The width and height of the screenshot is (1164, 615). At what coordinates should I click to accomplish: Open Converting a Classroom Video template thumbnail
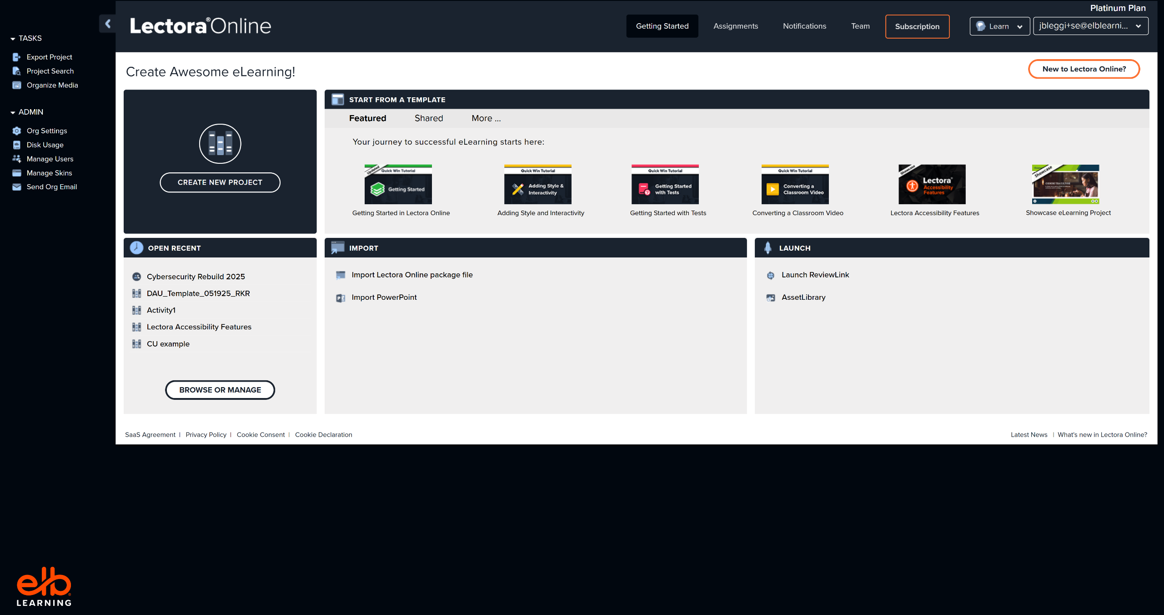pos(795,184)
